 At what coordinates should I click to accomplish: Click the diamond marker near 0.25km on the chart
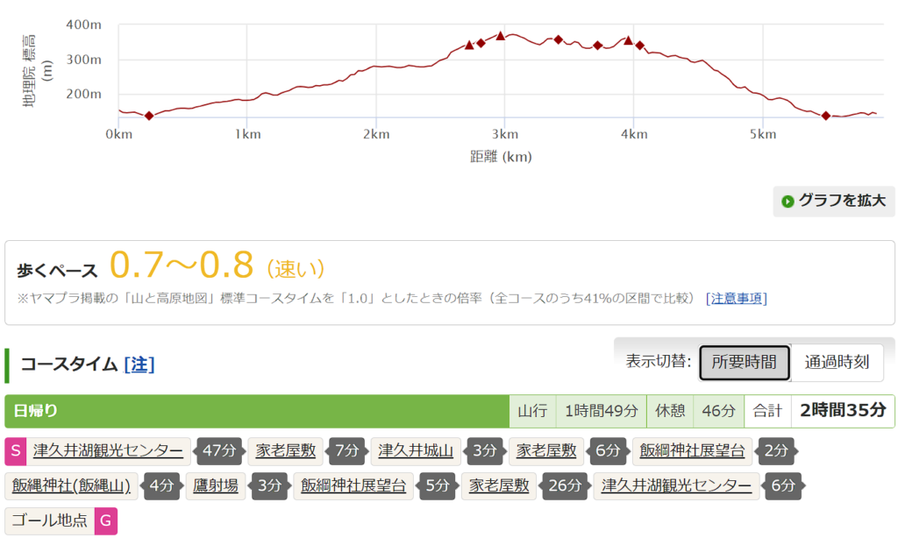click(149, 116)
